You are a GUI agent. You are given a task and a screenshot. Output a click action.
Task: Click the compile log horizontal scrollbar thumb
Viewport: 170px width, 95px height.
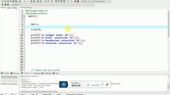tap(39, 92)
